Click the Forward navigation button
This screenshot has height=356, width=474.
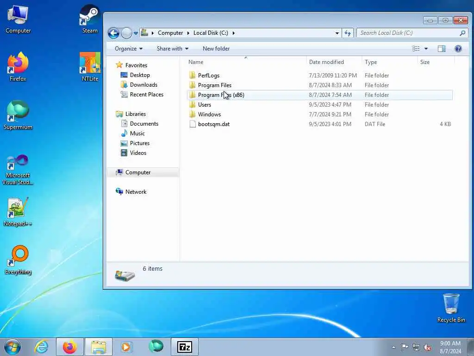coord(126,33)
